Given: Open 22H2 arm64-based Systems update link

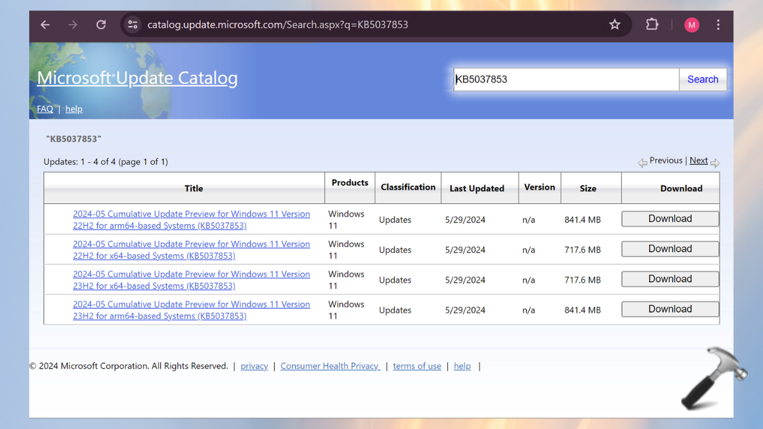Looking at the screenshot, I should [x=191, y=220].
